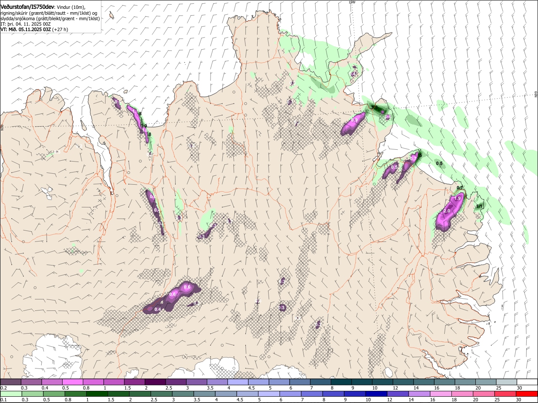Pick the palest green 0.1 swatch on the rainfall scale
Image resolution: width=538 pixels, height=403 pixels.
click(x=11, y=394)
